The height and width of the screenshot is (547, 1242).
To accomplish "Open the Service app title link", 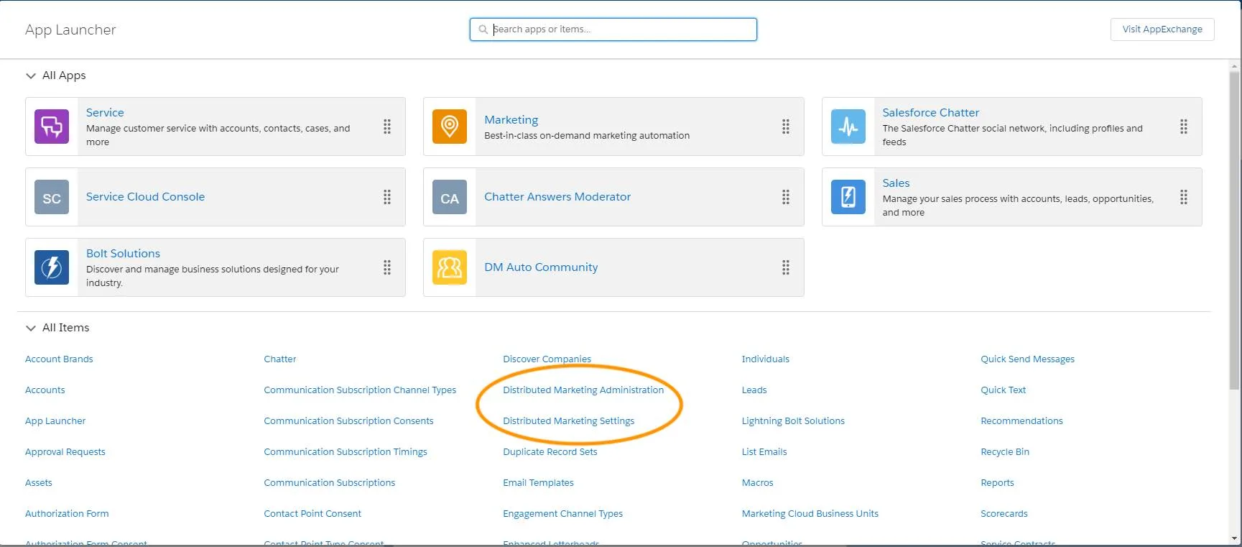I will tap(105, 112).
